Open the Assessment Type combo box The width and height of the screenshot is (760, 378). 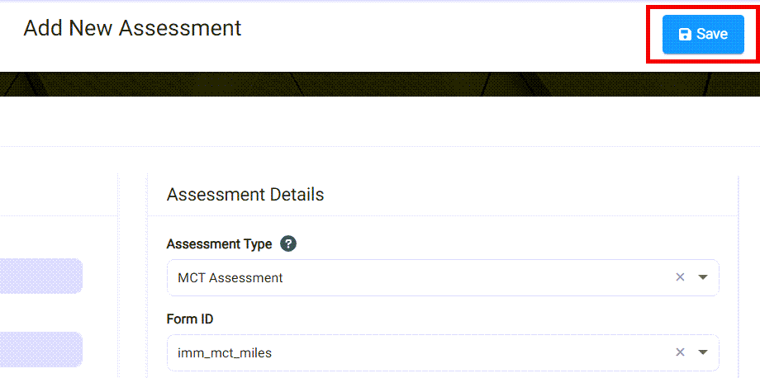[413, 277]
